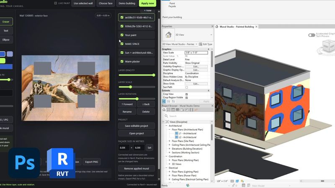Collapse the Architectural tree node
This screenshot has height=188, width=335.
coord(166,126)
